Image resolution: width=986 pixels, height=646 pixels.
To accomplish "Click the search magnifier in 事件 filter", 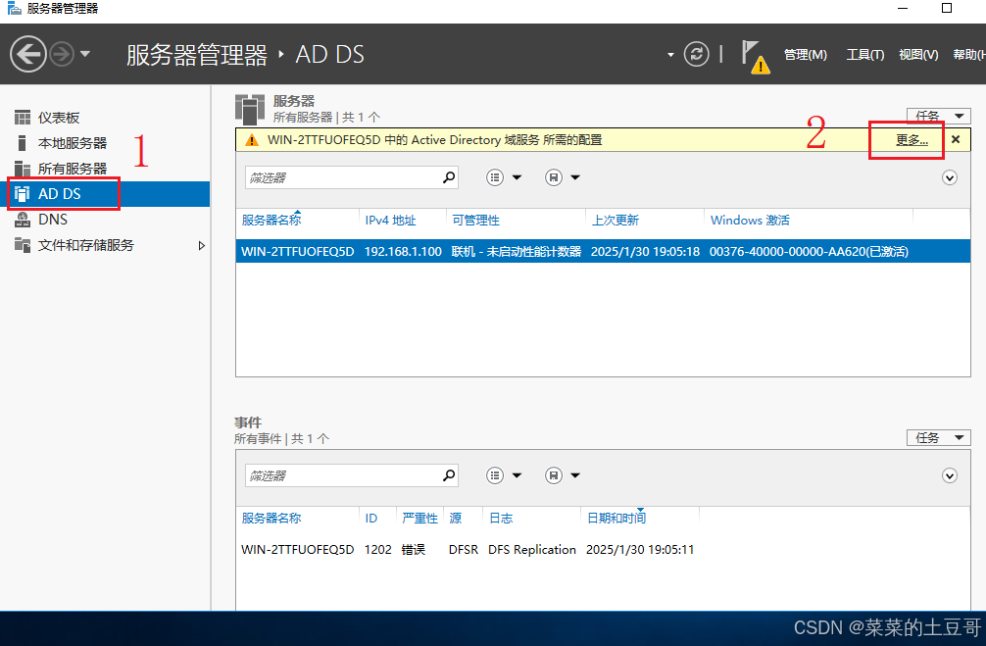I will tap(448, 474).
